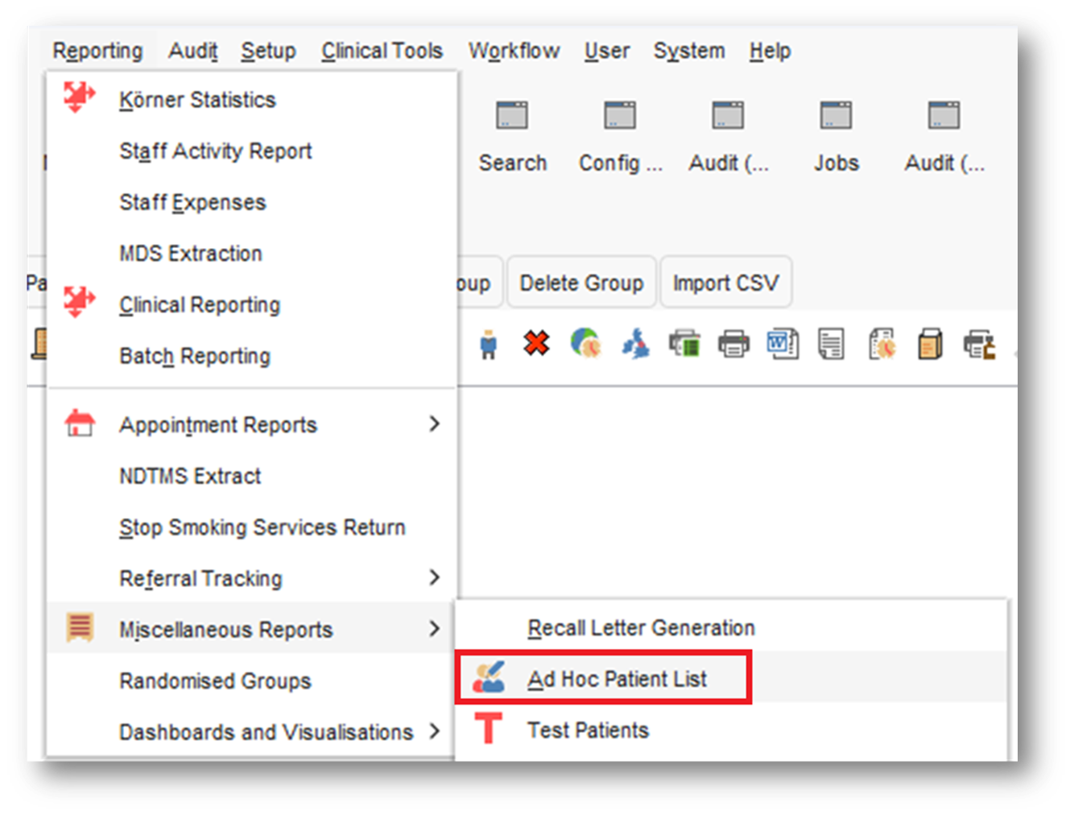
Task: Click the UK map toolbar icon
Action: pos(636,344)
